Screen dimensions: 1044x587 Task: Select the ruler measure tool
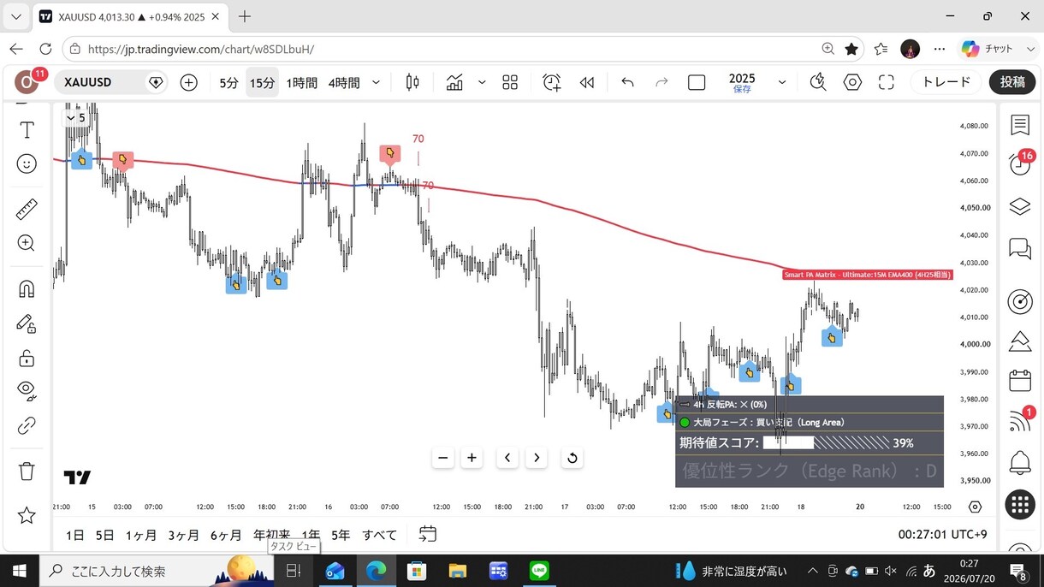[x=27, y=209]
